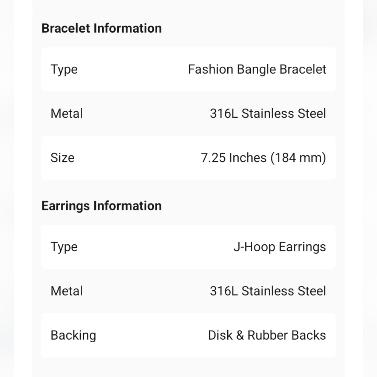This screenshot has height=377, width=377.
Task: Click the bracelet Type row card
Action: [188, 69]
